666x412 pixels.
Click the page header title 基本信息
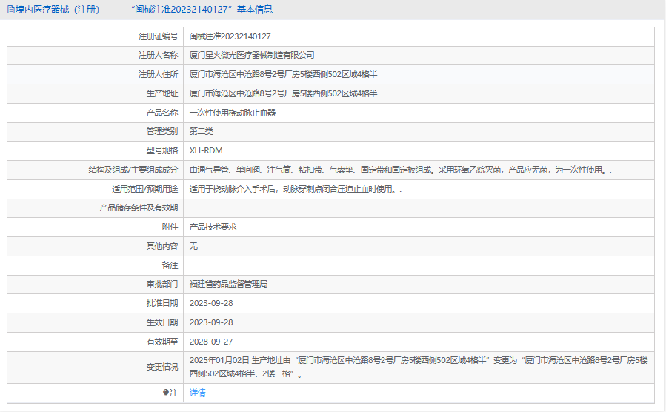tap(255, 10)
